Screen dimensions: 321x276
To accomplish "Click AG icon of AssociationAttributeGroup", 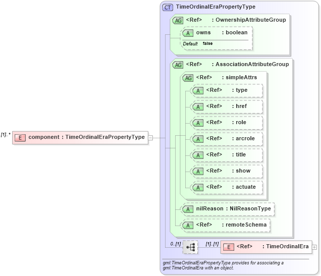I will pyautogui.click(x=178, y=65).
